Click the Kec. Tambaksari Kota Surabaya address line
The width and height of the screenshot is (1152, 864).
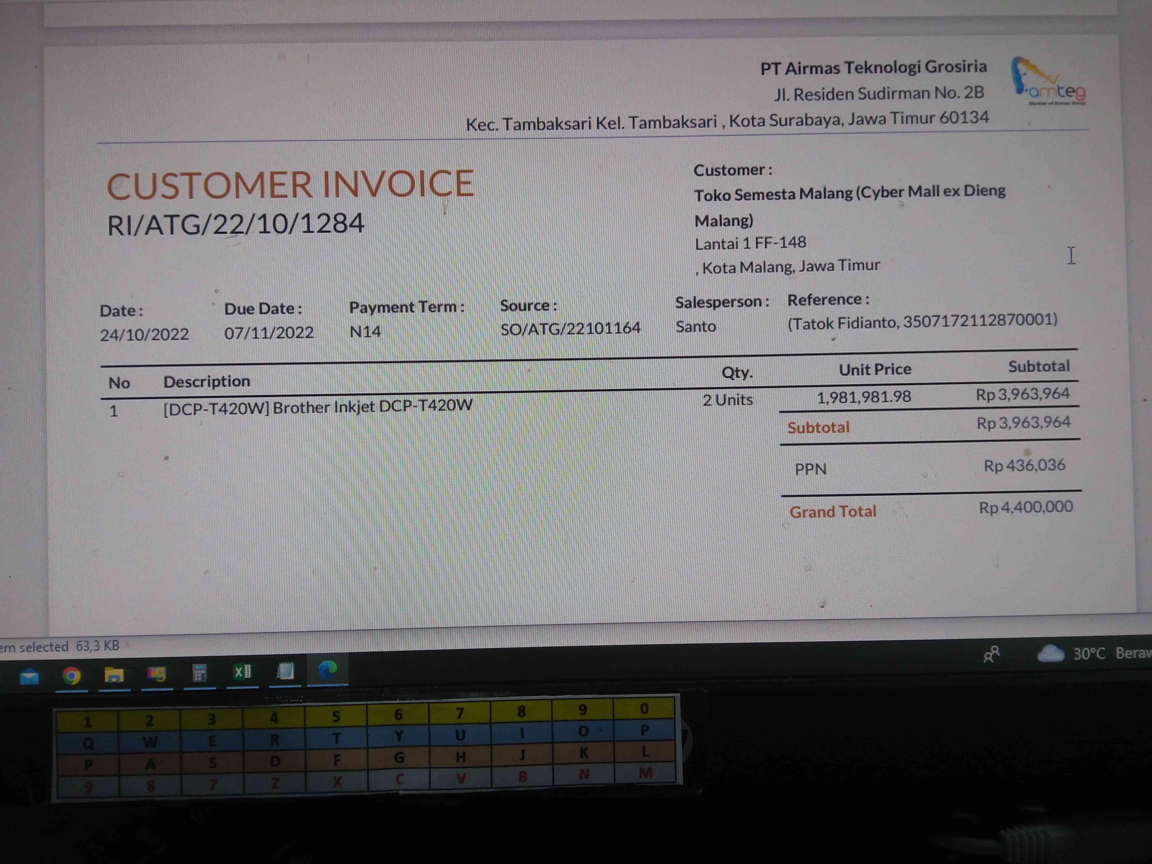[727, 121]
